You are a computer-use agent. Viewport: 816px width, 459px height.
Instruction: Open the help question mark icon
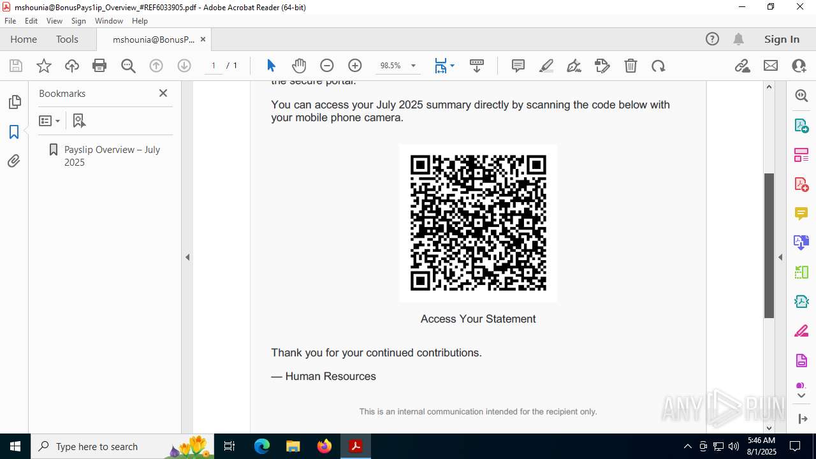tap(712, 40)
